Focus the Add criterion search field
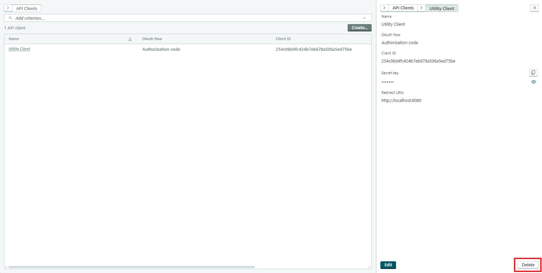Image resolution: width=542 pixels, height=273 pixels. click(x=187, y=18)
